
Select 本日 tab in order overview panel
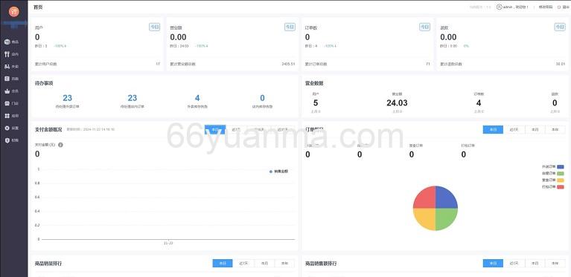point(493,130)
